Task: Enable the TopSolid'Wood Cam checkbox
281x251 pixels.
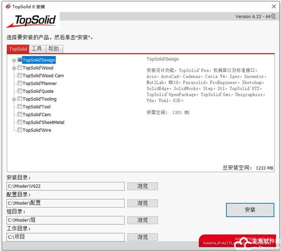Action: [20, 76]
